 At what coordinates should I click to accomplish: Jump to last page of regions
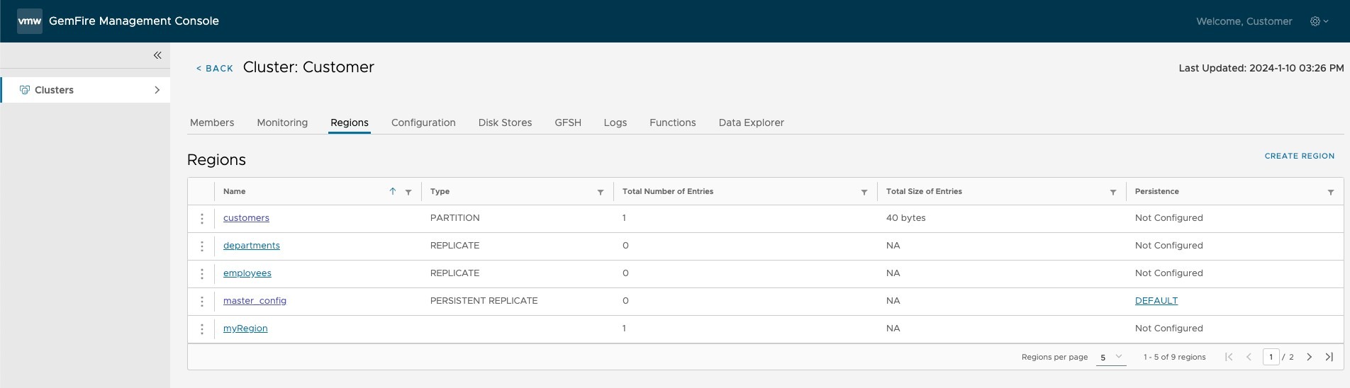pos(1329,357)
